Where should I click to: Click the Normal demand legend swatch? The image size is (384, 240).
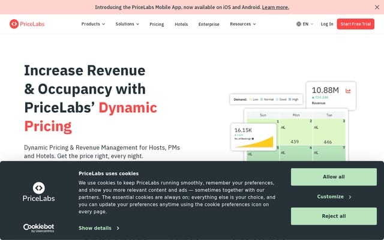[262, 100]
